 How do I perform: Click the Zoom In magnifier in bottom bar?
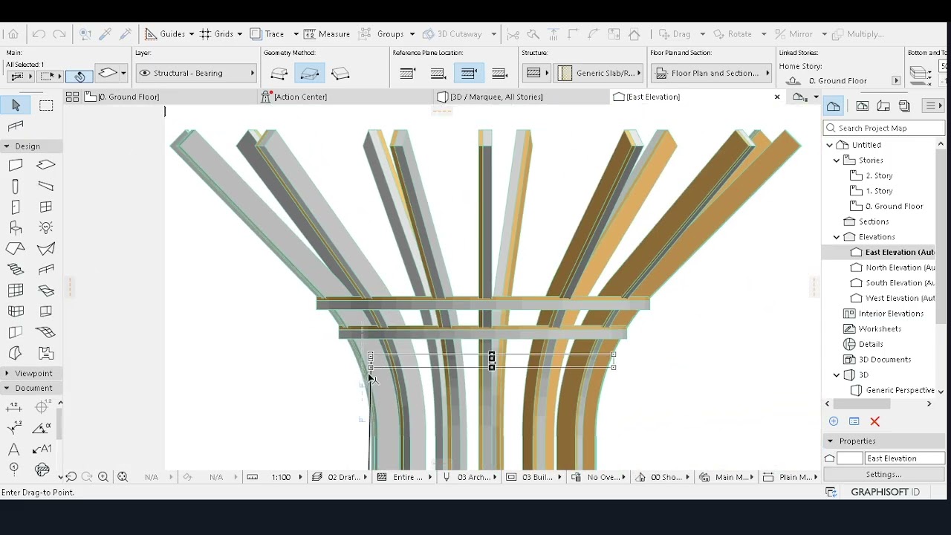[x=103, y=477]
